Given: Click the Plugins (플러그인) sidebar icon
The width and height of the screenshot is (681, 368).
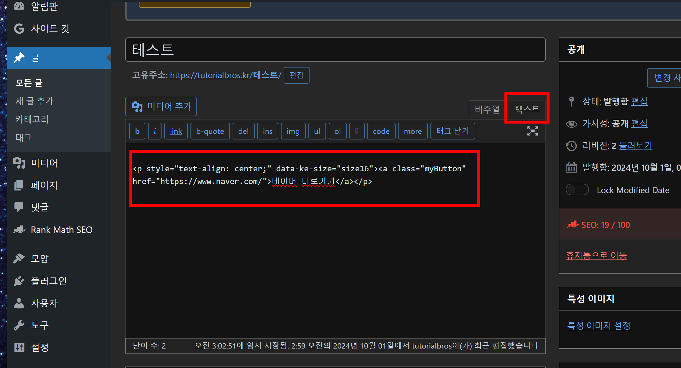Looking at the screenshot, I should 19,281.
